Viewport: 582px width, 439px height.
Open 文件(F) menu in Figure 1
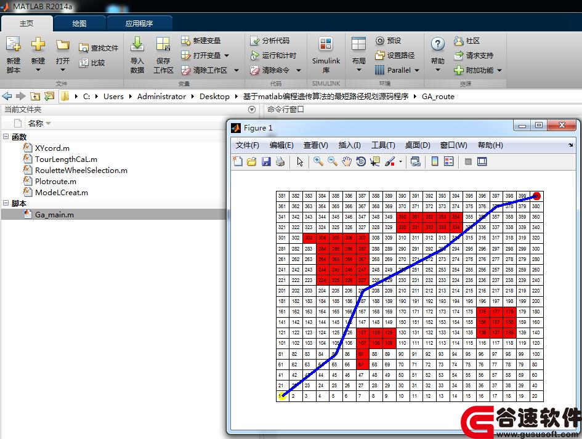247,145
